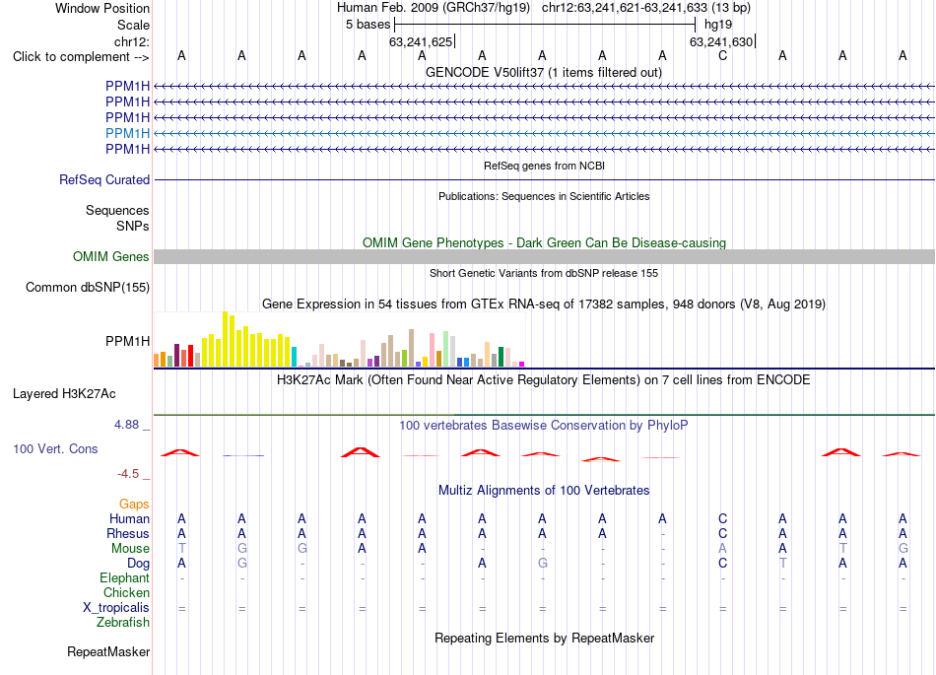936x675 pixels.
Task: Select the 'Chicken' species label
Action: [126, 592]
